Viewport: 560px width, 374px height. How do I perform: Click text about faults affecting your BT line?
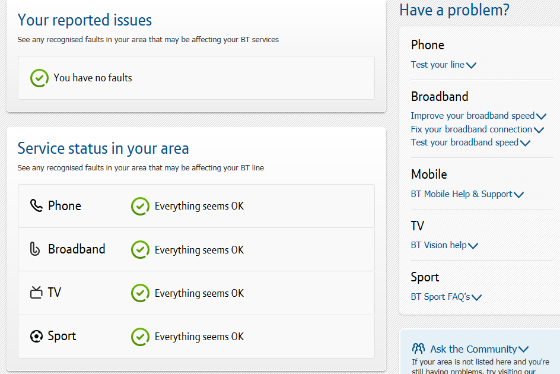tap(141, 167)
